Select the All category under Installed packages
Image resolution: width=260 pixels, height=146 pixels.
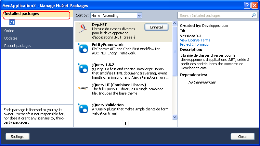12,22
